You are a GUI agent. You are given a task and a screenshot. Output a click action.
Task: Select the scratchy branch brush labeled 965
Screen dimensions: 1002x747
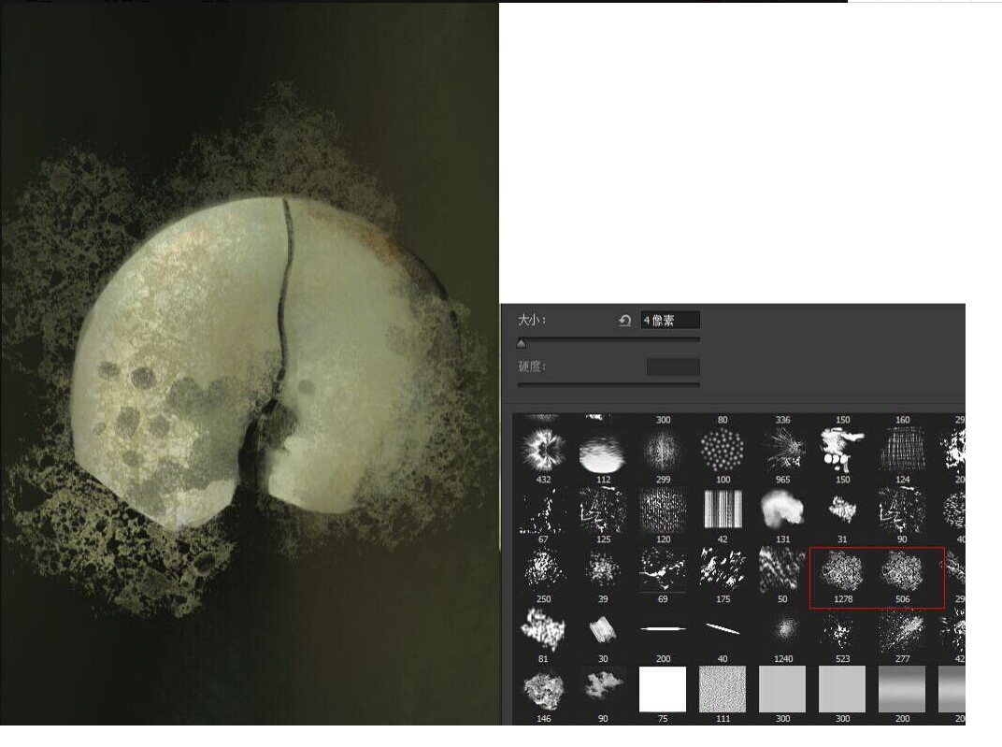pyautogui.click(x=782, y=451)
